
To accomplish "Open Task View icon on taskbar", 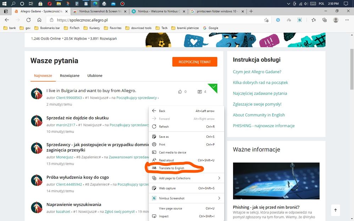I will 31,4.
